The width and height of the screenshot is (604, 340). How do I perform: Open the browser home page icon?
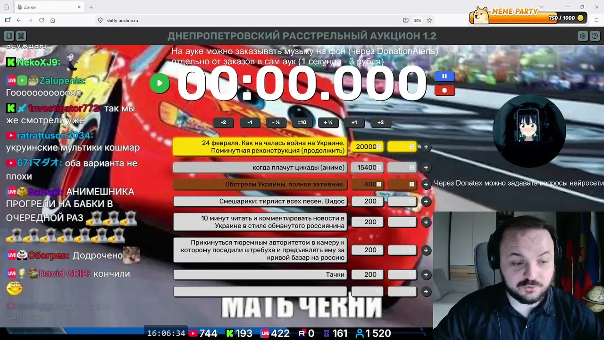click(x=53, y=20)
